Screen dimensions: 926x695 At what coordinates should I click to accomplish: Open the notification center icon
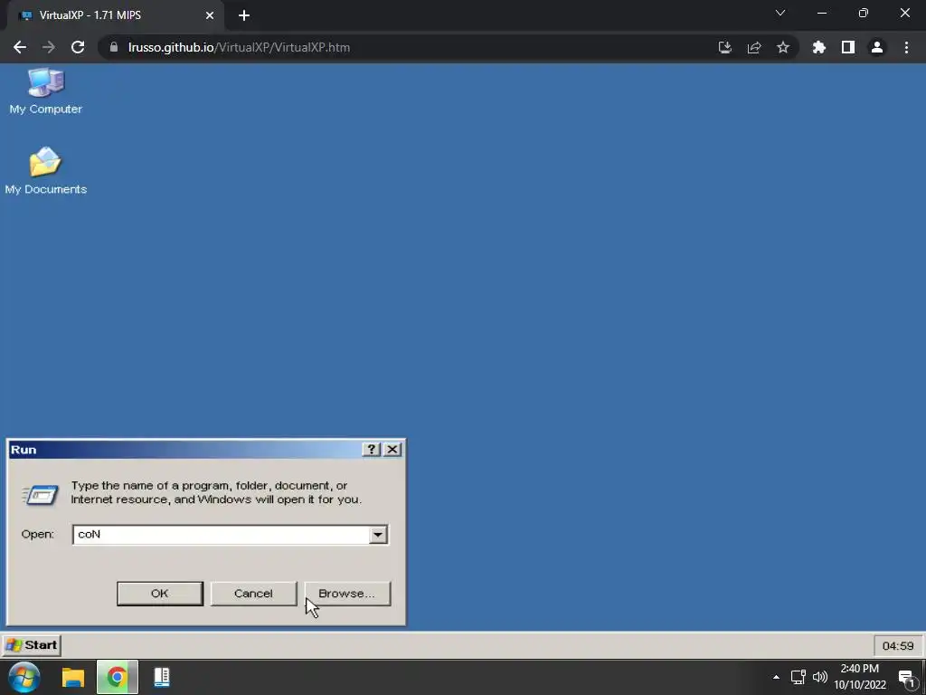coord(907,678)
